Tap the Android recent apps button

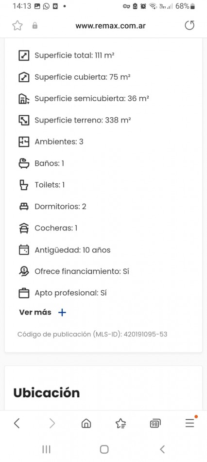tap(46, 449)
